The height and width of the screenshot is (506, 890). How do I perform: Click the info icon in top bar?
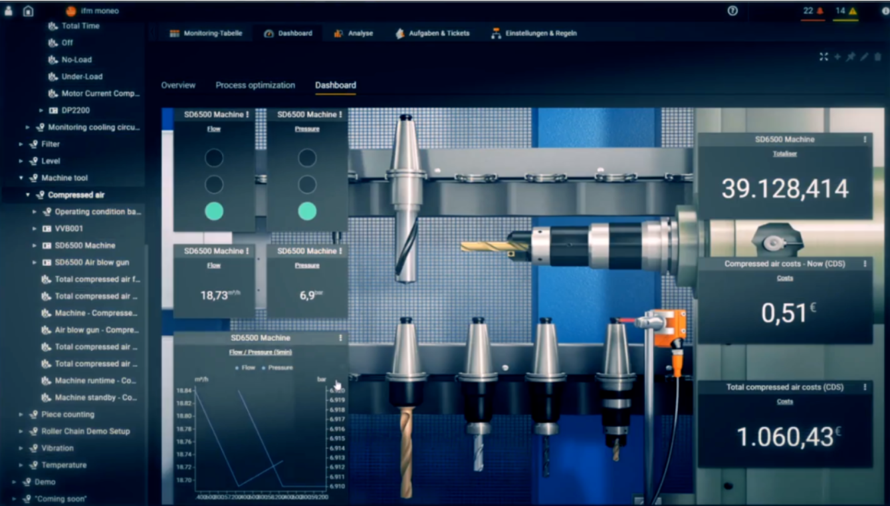(x=885, y=11)
